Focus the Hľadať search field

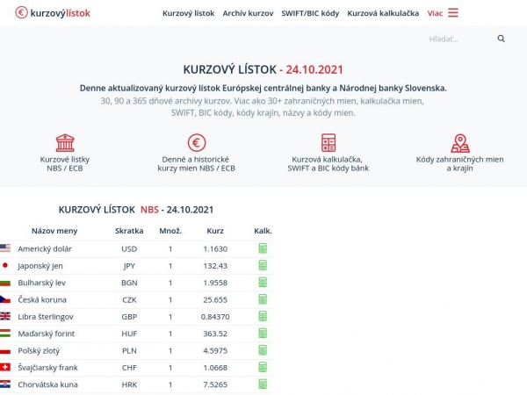460,39
